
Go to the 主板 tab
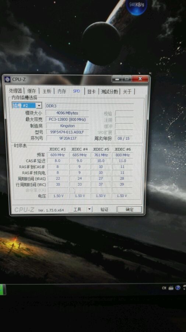coord(47,91)
